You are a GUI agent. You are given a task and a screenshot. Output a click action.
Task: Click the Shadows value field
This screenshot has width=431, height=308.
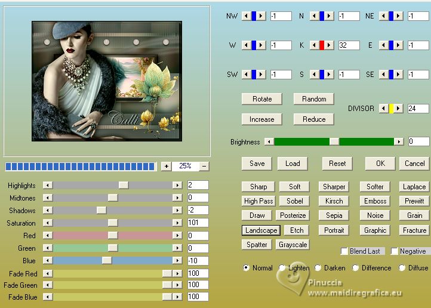point(198,210)
